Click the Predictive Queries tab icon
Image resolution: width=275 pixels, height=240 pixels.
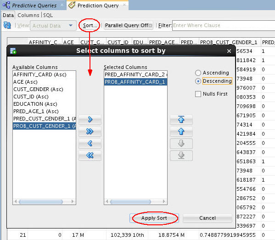point(6,5)
